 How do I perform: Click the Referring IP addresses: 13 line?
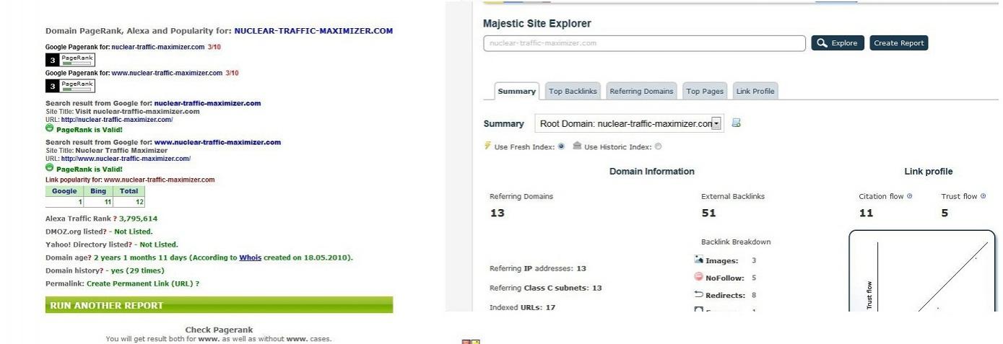(x=538, y=269)
